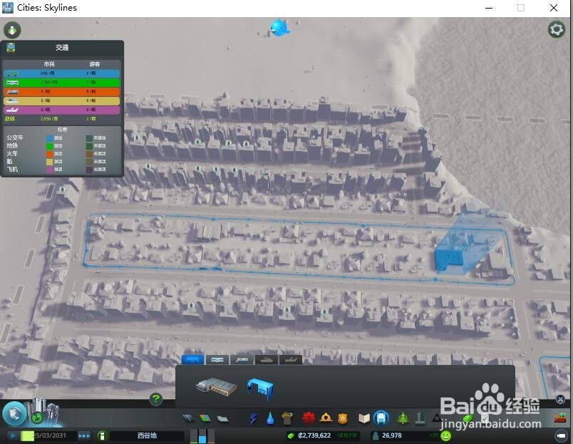Open the Monuments build menu
Viewport: 573px width, 444px height.
420,418
